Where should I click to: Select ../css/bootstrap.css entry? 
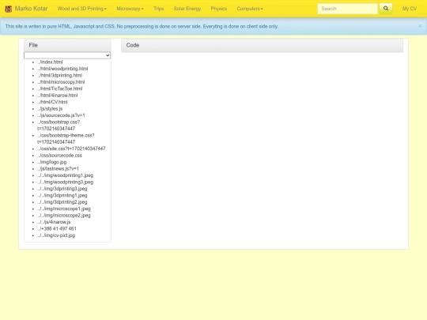click(59, 125)
